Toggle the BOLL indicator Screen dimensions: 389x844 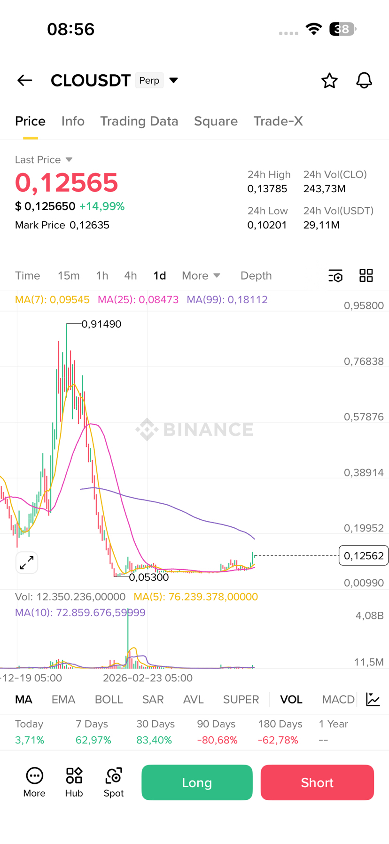tap(109, 699)
